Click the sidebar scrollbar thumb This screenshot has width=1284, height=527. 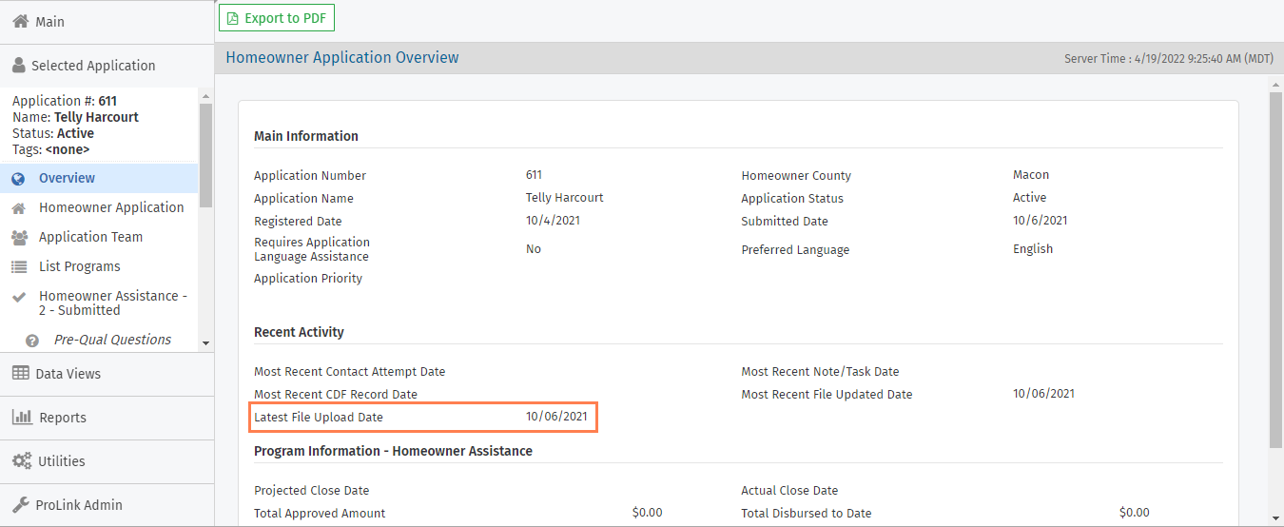pos(205,154)
